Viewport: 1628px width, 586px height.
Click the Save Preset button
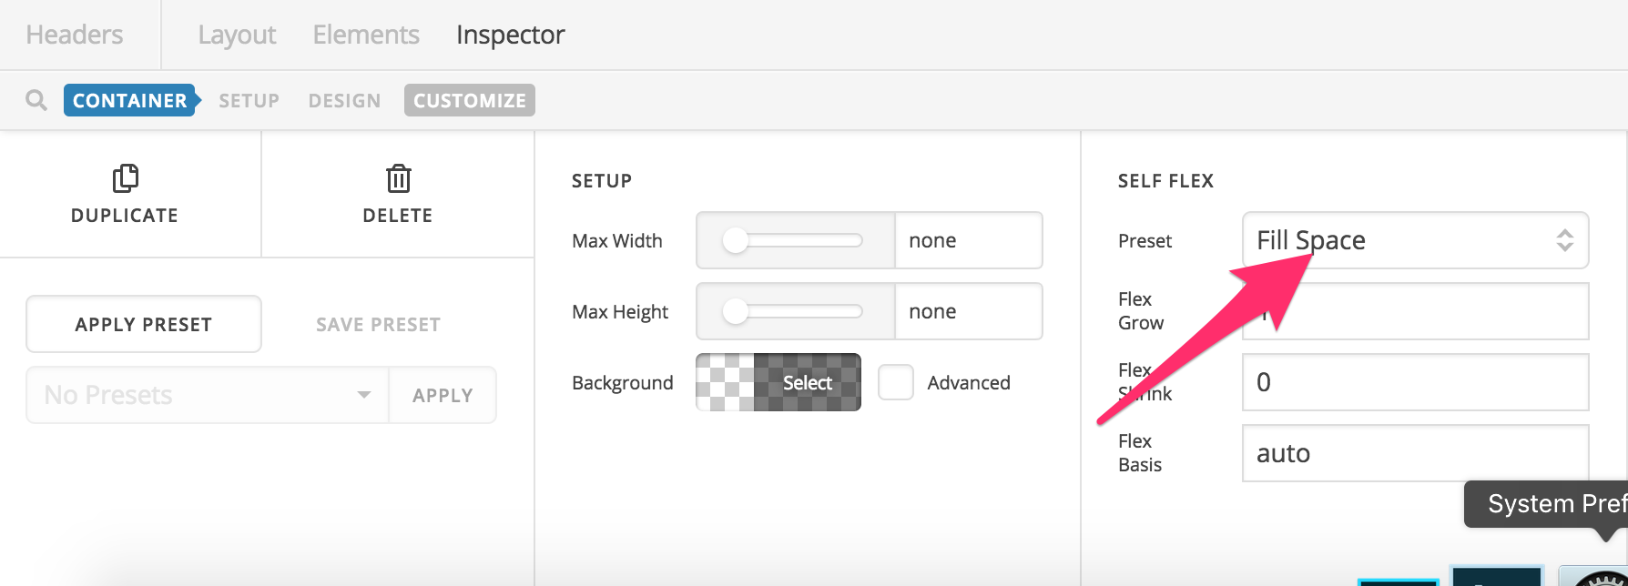pyautogui.click(x=378, y=324)
